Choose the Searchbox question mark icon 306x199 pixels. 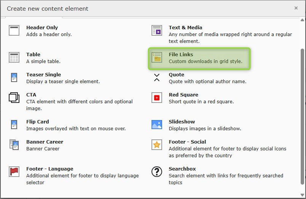click(x=157, y=172)
